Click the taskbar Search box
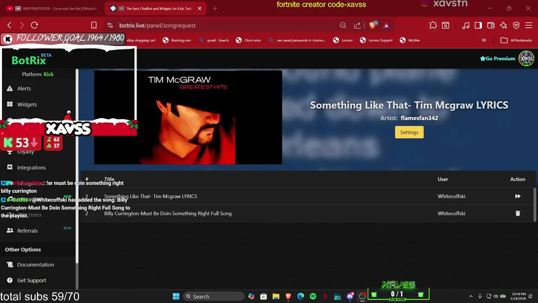 click(214, 296)
